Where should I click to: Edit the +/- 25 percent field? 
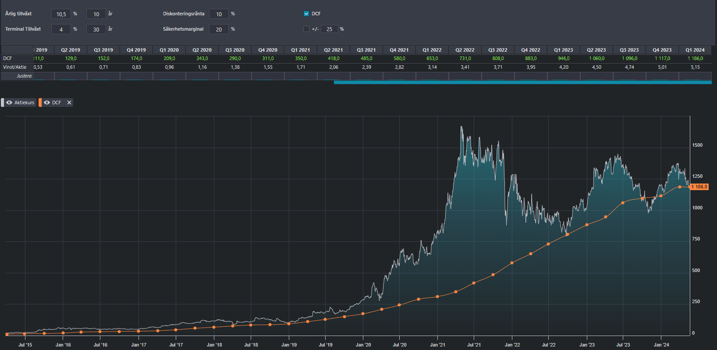(x=329, y=29)
